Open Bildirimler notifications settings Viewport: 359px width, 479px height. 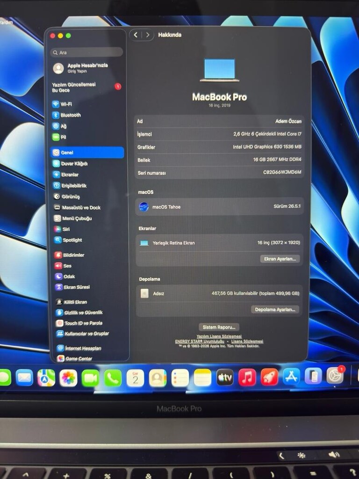(x=69, y=255)
